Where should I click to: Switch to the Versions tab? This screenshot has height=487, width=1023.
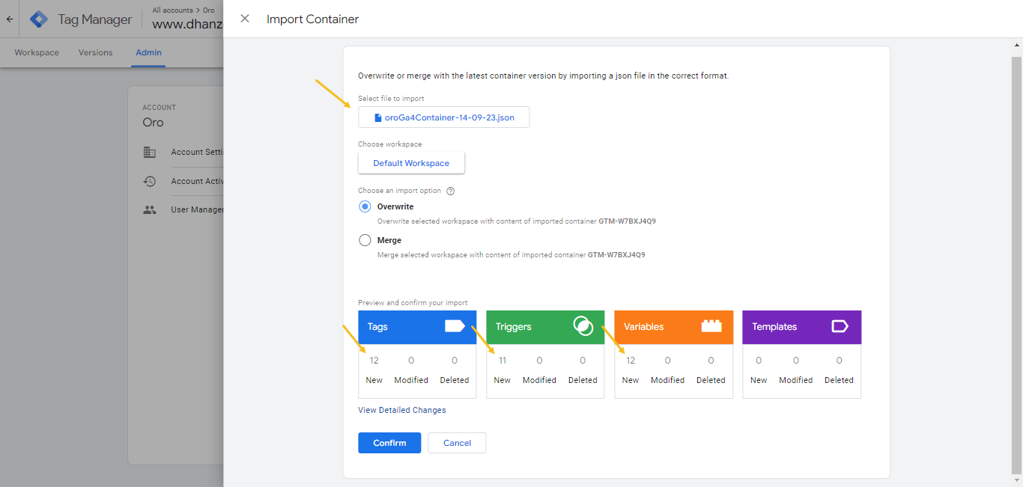click(95, 52)
